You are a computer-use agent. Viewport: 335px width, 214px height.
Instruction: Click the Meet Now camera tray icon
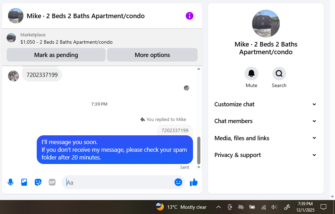(x=230, y=207)
